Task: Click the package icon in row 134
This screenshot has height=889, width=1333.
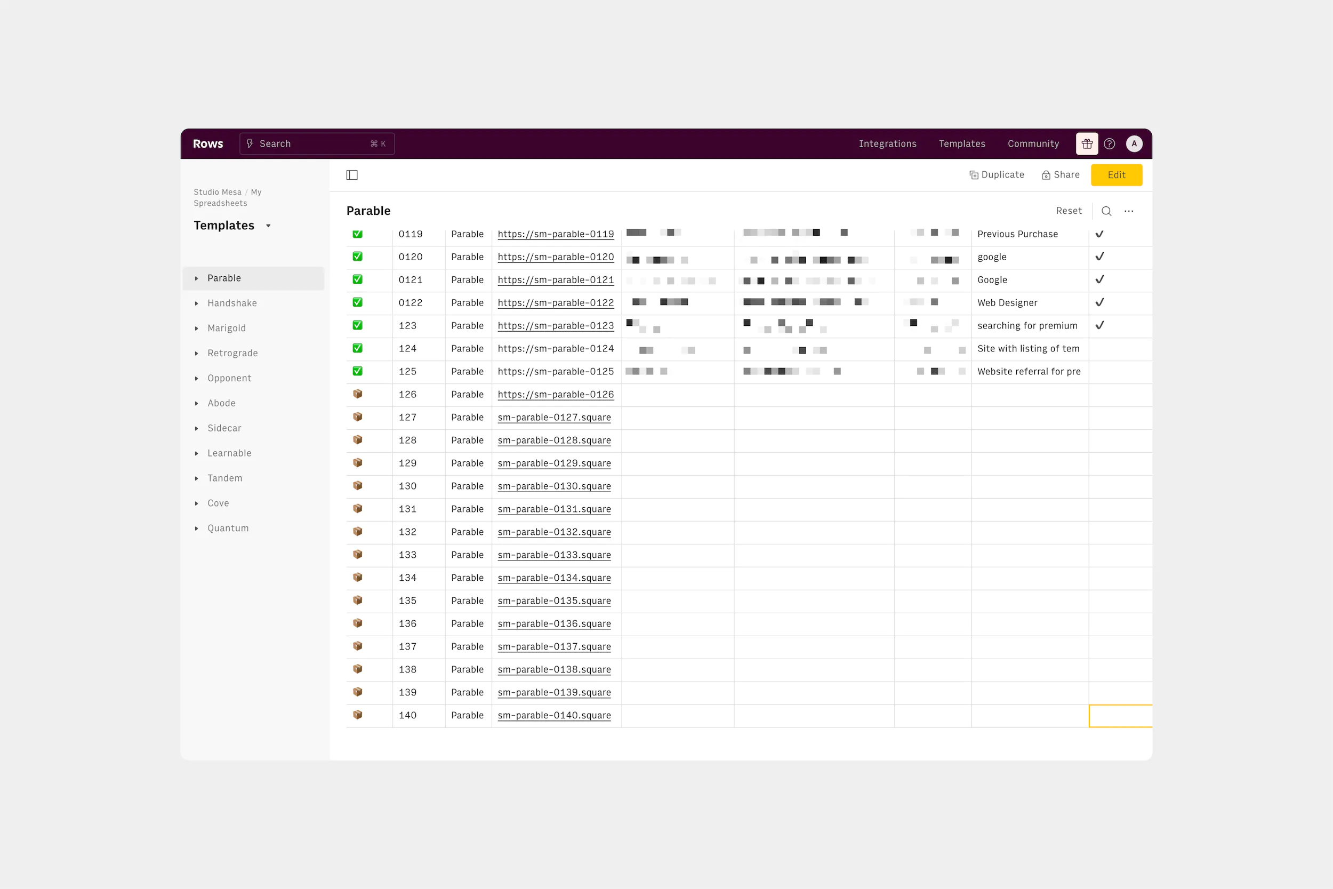Action: [x=358, y=577]
